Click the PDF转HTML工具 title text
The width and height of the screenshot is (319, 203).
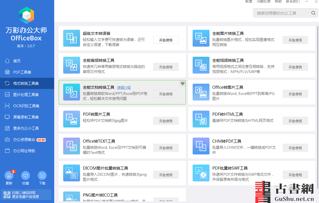[x=227, y=114]
